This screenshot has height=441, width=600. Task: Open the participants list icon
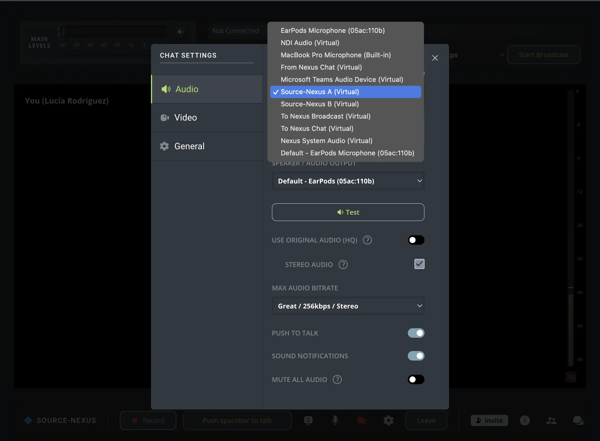(x=551, y=420)
